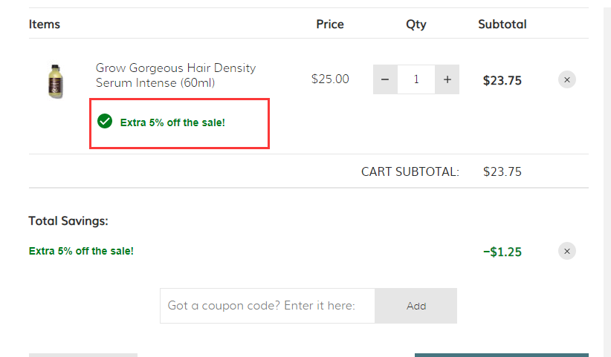This screenshot has height=357, width=611.
Task: Click the offer message beside the checkmark
Action: tap(172, 122)
